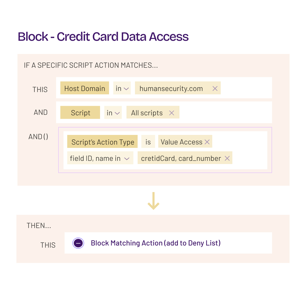
Task: Click the Value Access value text
Action: coord(181,142)
